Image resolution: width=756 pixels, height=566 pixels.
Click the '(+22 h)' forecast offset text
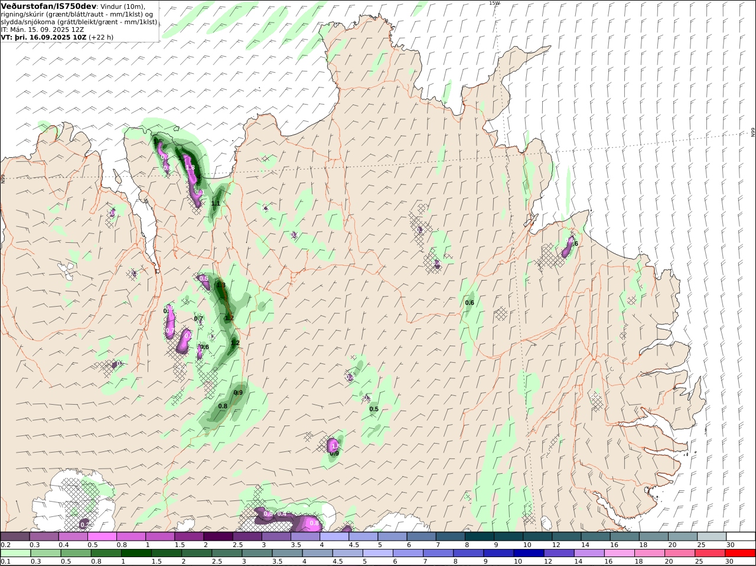tap(101, 37)
